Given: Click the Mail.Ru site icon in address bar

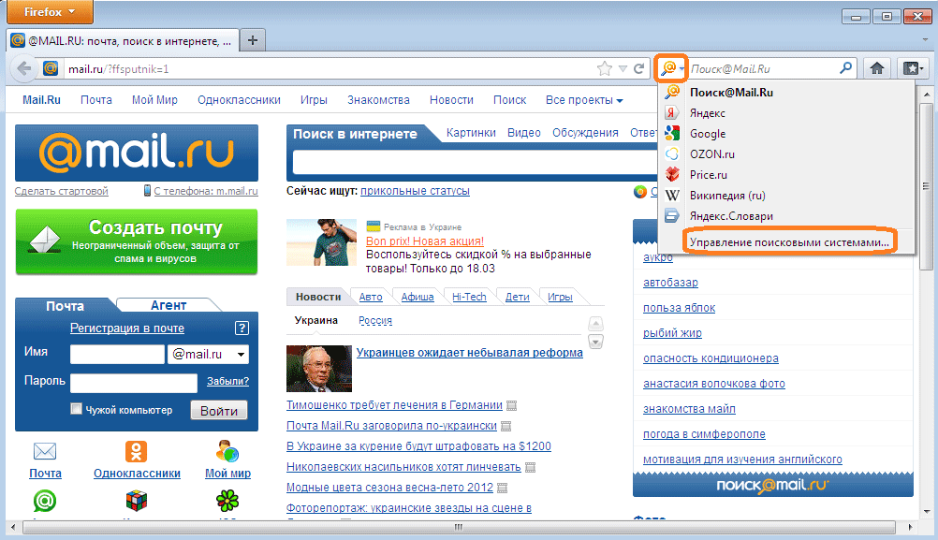Looking at the screenshot, I should 51,68.
